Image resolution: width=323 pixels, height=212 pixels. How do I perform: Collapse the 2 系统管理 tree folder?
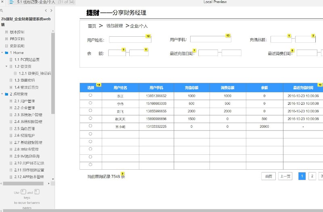[2, 94]
